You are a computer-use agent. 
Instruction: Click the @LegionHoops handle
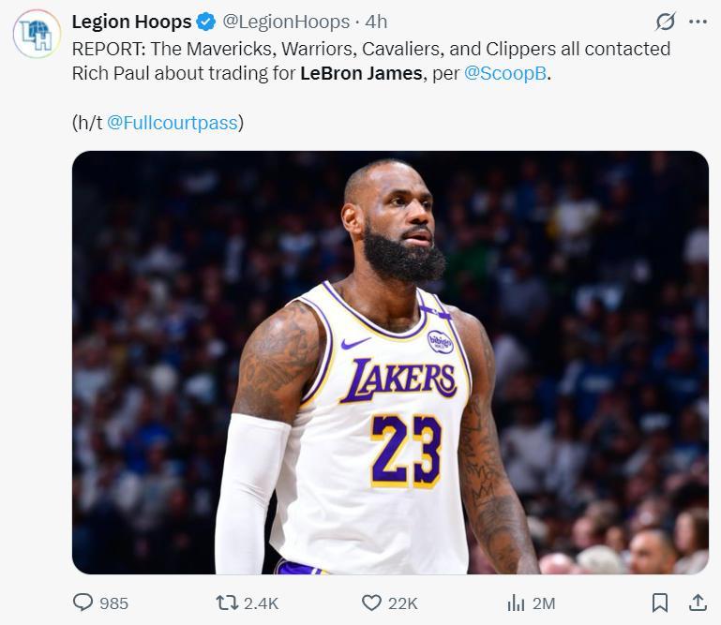coord(286,22)
